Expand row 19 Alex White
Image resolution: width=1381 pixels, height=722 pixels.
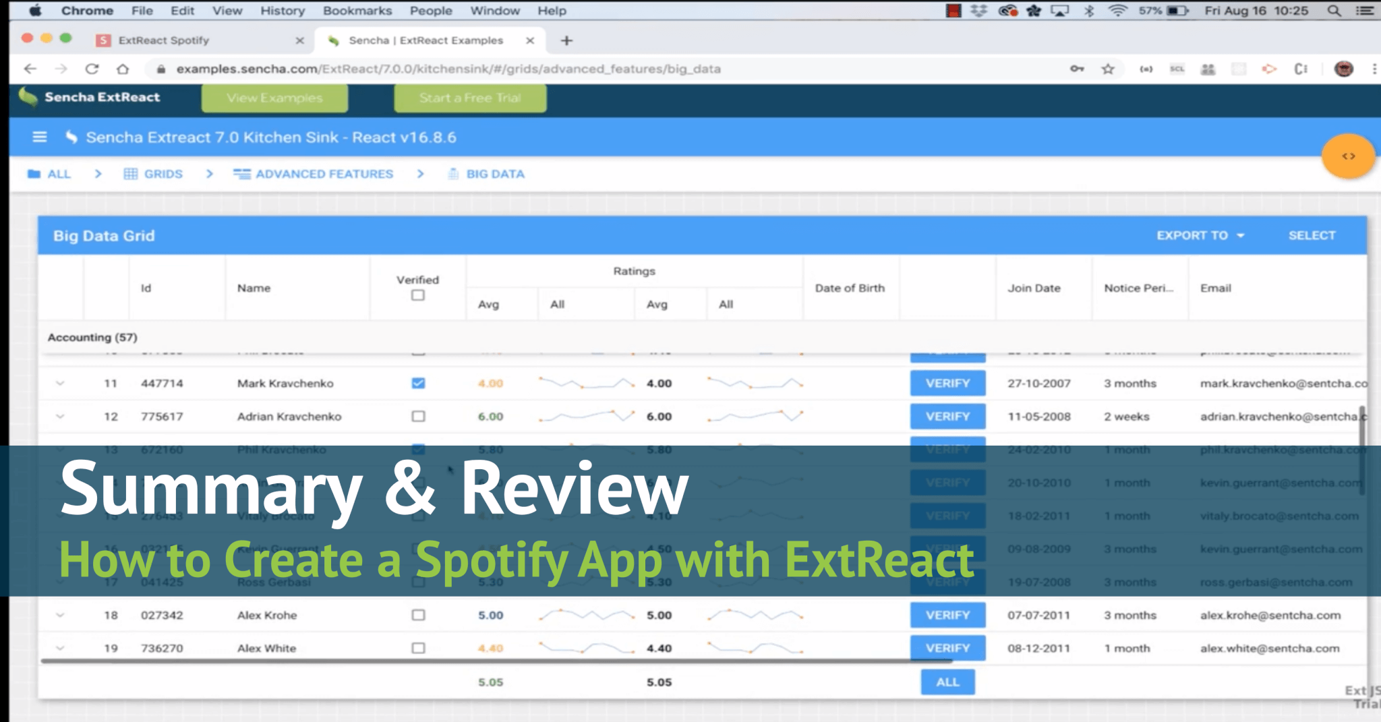pos(60,648)
